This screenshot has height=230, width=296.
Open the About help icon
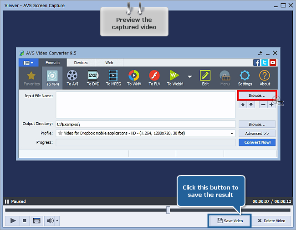point(265,78)
